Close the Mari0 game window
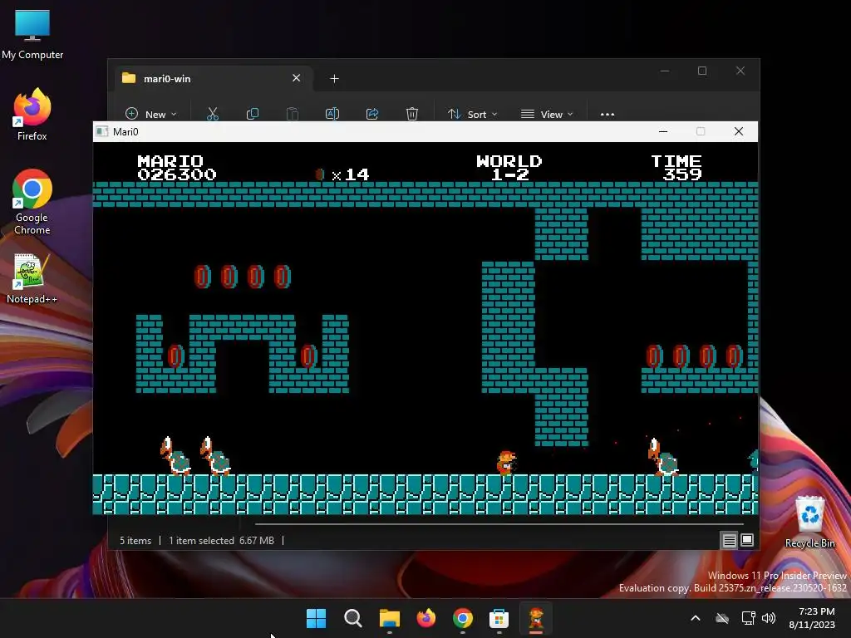Screen dimensions: 851x638 (739, 131)
